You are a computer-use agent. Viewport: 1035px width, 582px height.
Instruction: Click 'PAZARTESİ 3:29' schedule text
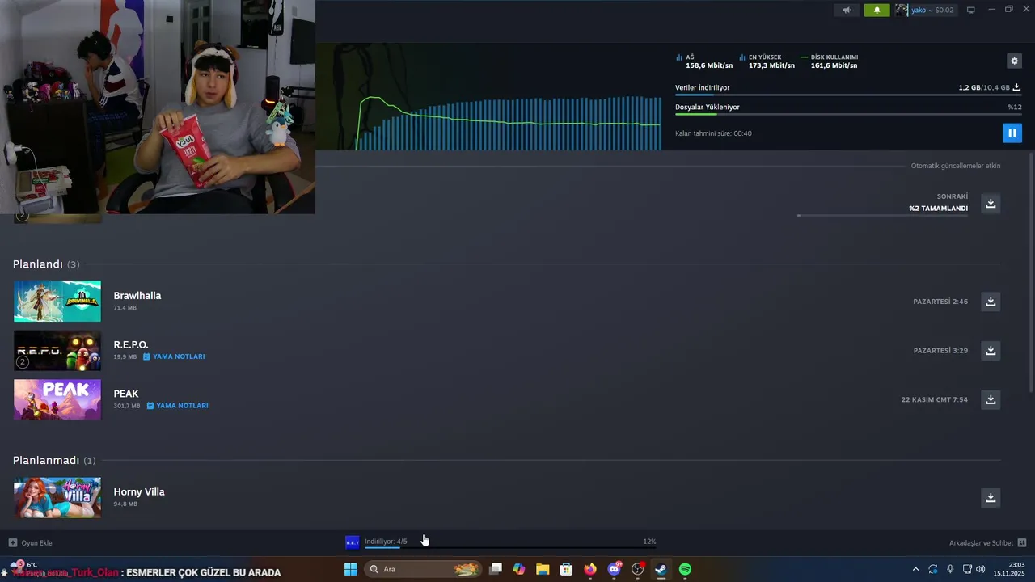coord(940,351)
